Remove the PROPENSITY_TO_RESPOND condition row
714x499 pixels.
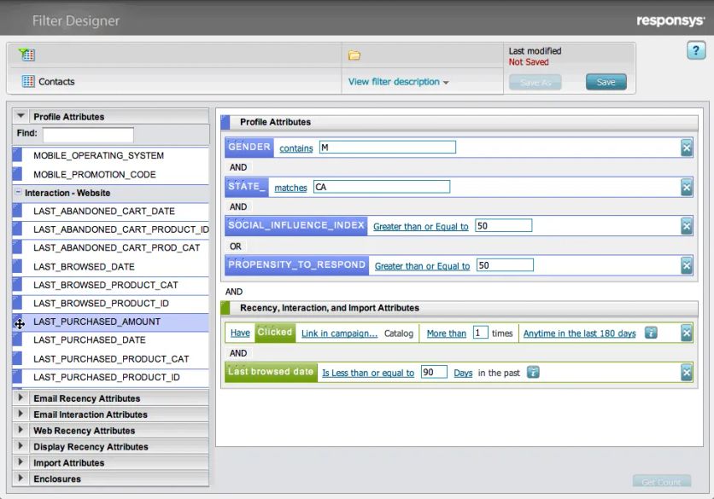coord(686,265)
